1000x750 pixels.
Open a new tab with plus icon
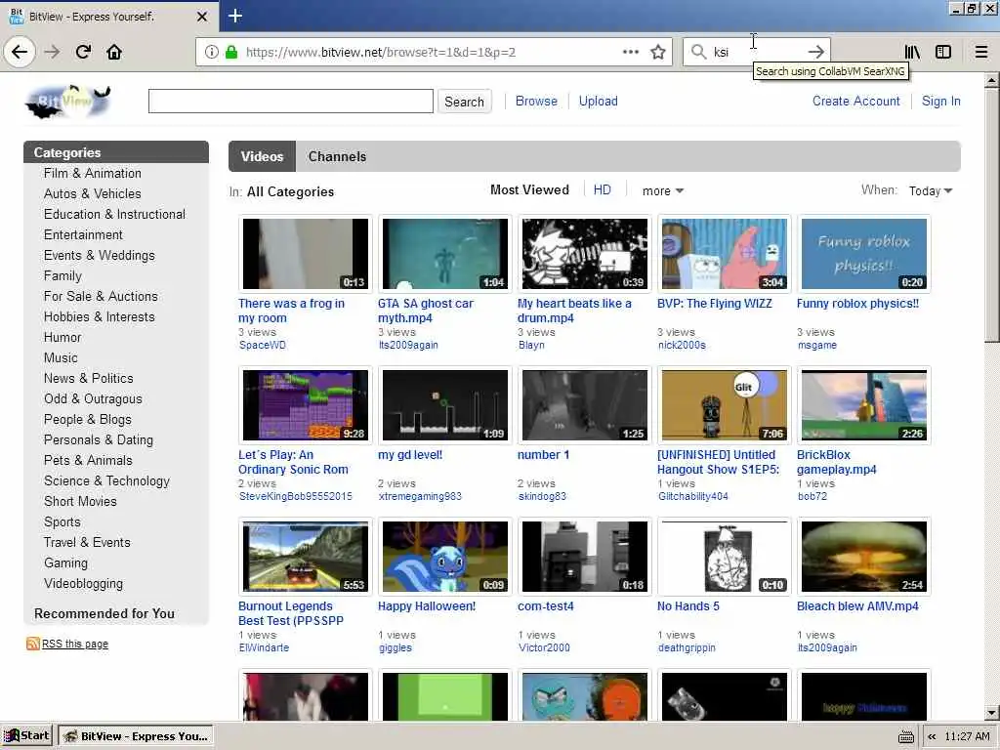click(x=234, y=16)
